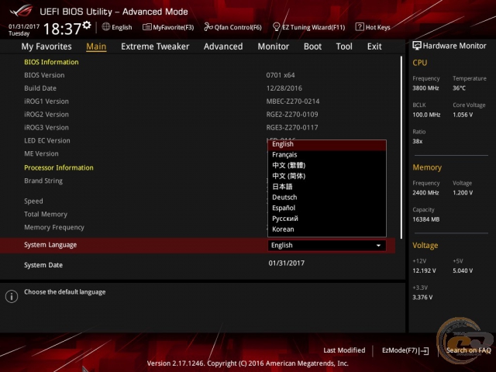
Task: Click the iROG1 Version value MBEC-Z270-0214
Action: tap(293, 102)
